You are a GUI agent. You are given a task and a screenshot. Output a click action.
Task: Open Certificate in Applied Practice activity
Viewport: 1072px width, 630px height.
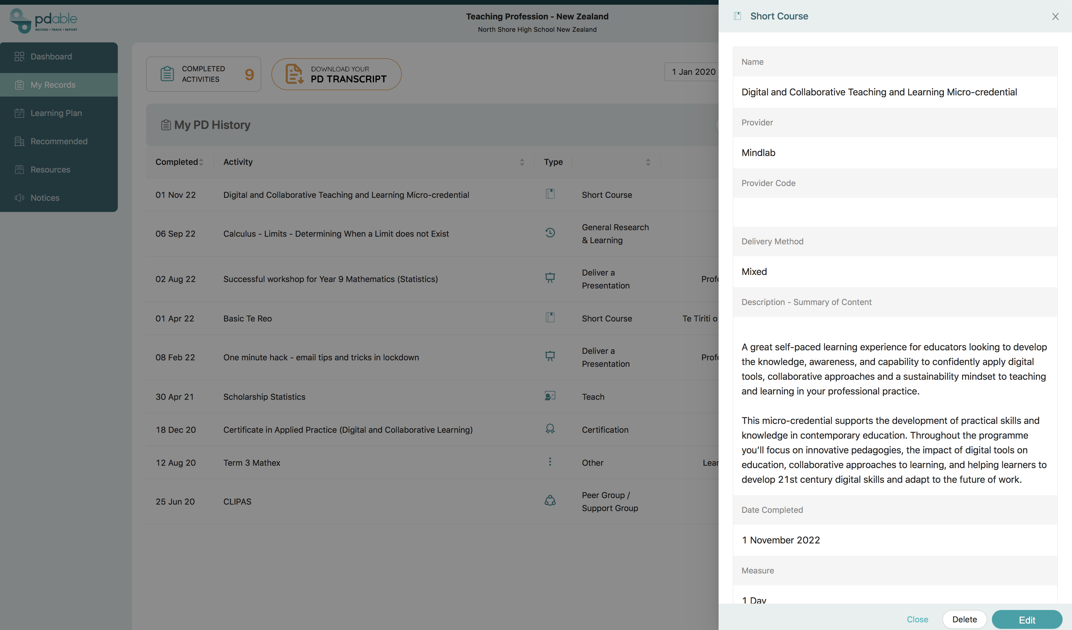[x=348, y=430]
